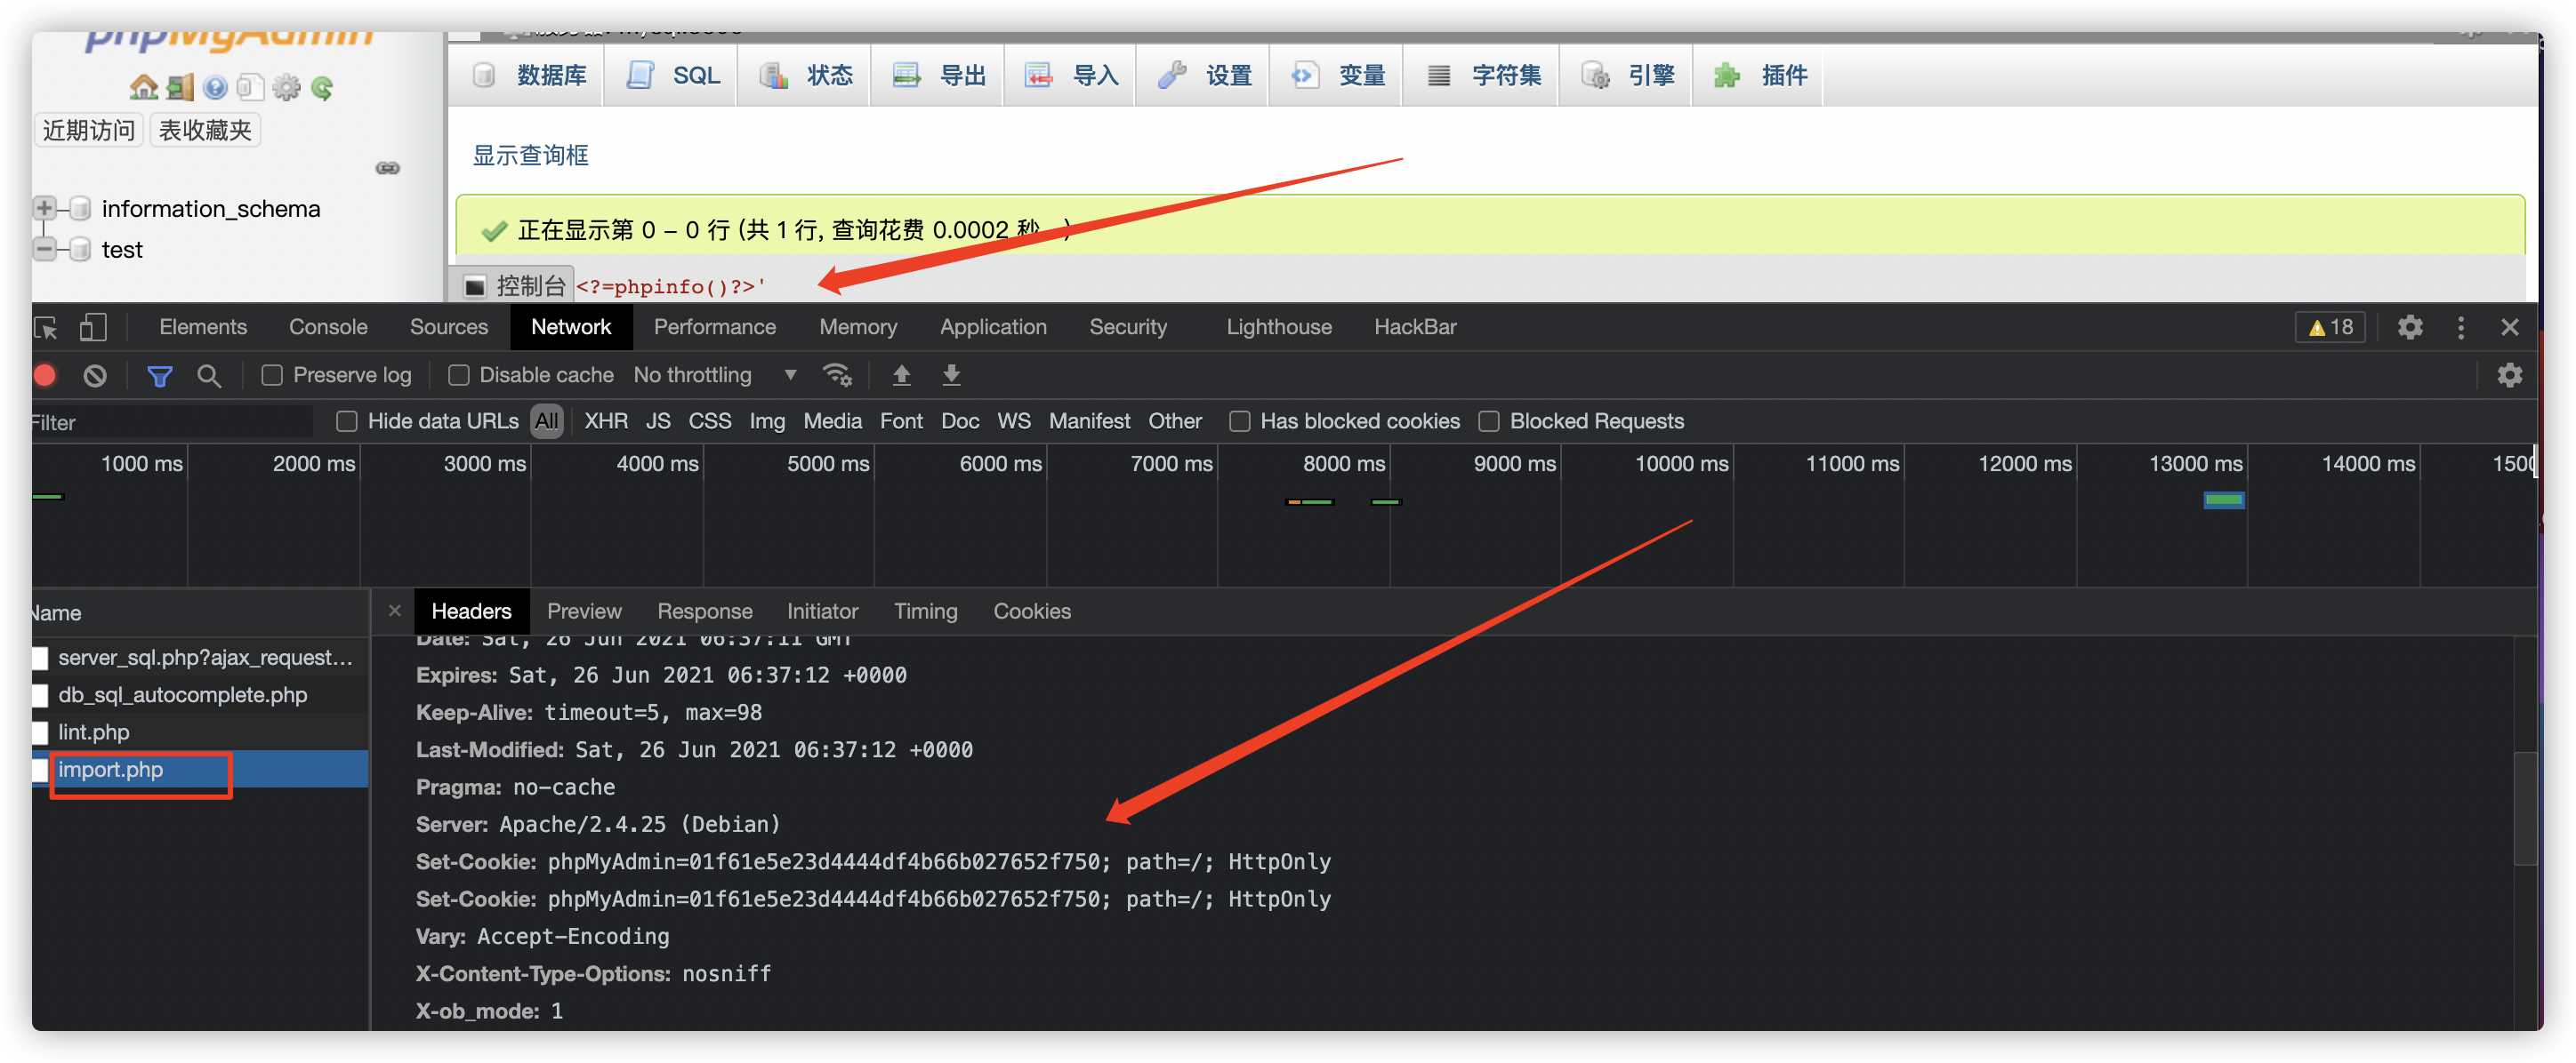Click 表收藏夹 button
This screenshot has height=1063, width=2576.
click(205, 131)
